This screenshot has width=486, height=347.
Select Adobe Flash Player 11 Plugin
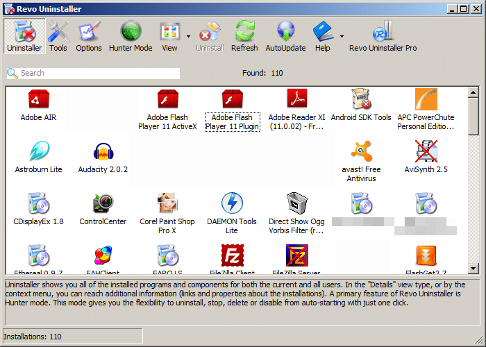(x=232, y=110)
